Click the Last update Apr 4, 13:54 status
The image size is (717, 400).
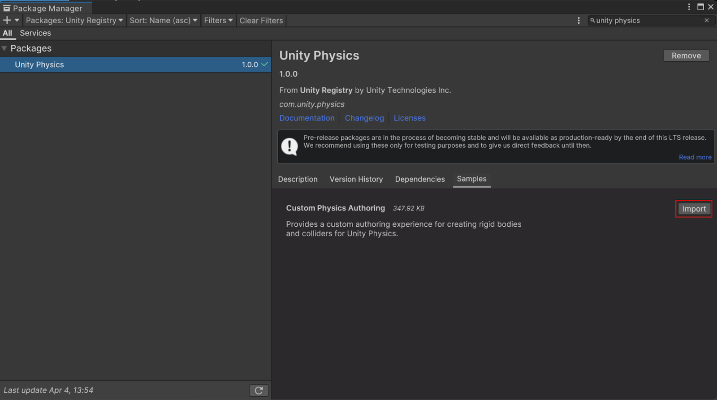(48, 390)
